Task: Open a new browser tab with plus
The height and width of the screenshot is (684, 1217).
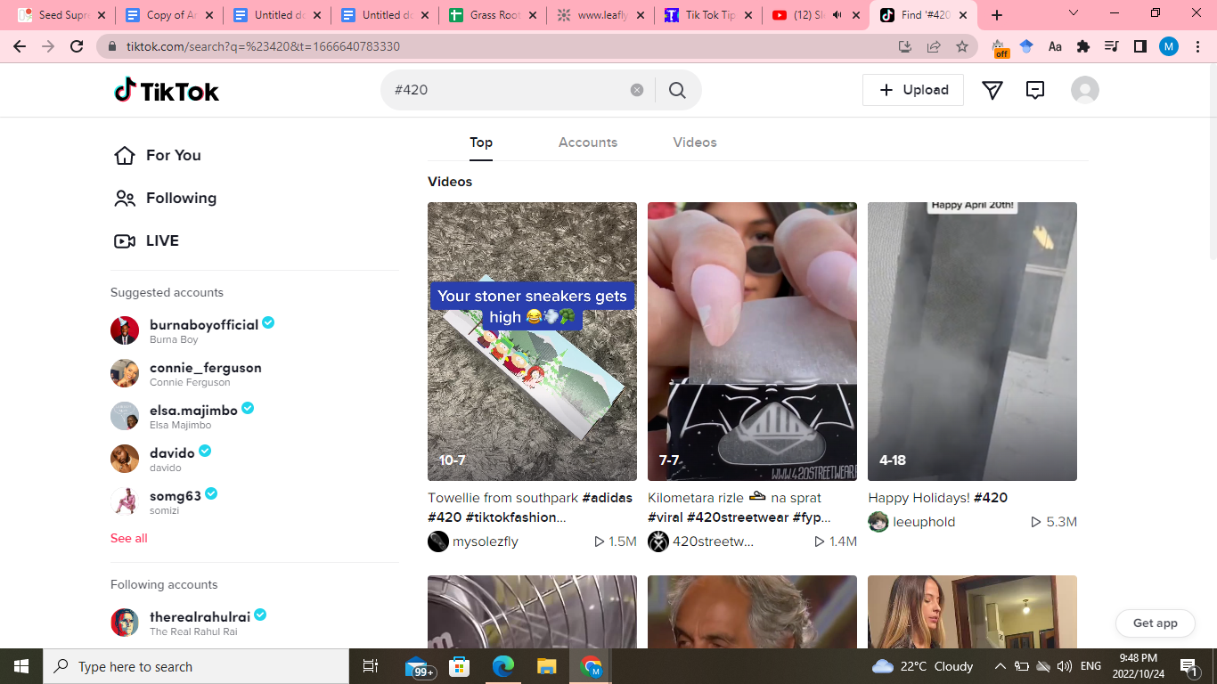Action: pyautogui.click(x=997, y=15)
